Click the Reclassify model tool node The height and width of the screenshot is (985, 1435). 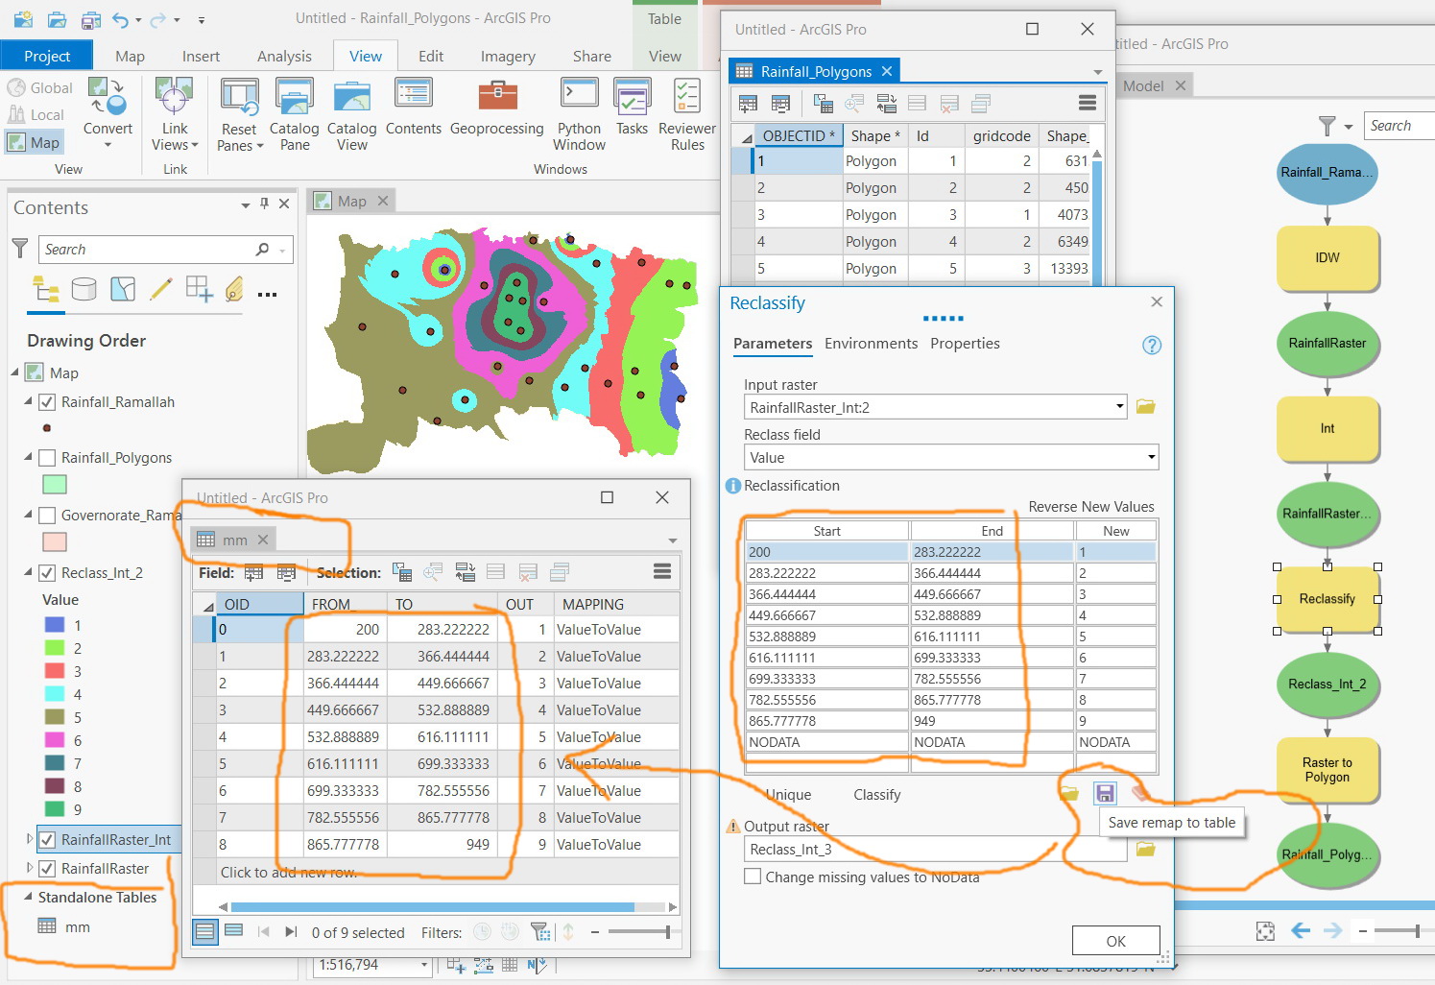point(1327,599)
